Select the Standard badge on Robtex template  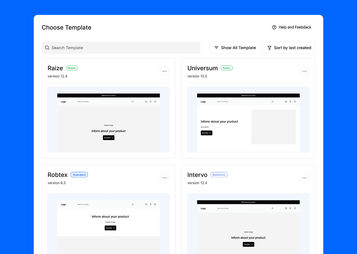click(x=79, y=174)
